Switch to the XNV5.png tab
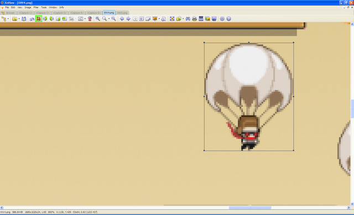 122,13
